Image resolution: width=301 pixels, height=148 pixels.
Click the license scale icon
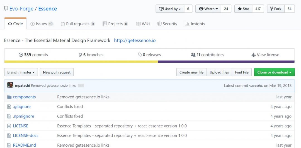tap(253, 55)
